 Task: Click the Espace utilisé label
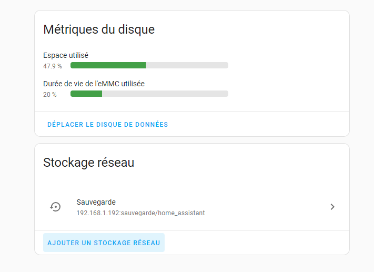pyautogui.click(x=66, y=55)
